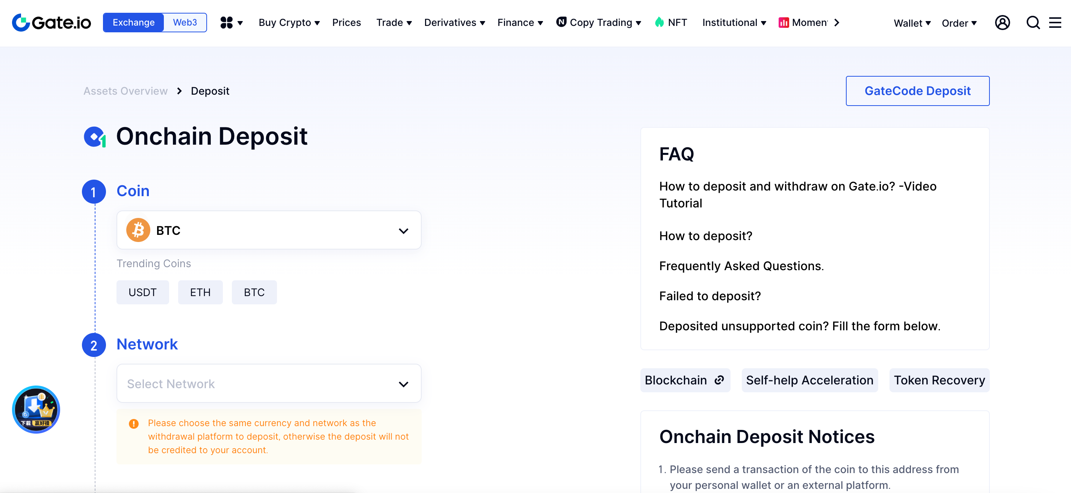Click the floating download rewards badge

pyautogui.click(x=36, y=409)
